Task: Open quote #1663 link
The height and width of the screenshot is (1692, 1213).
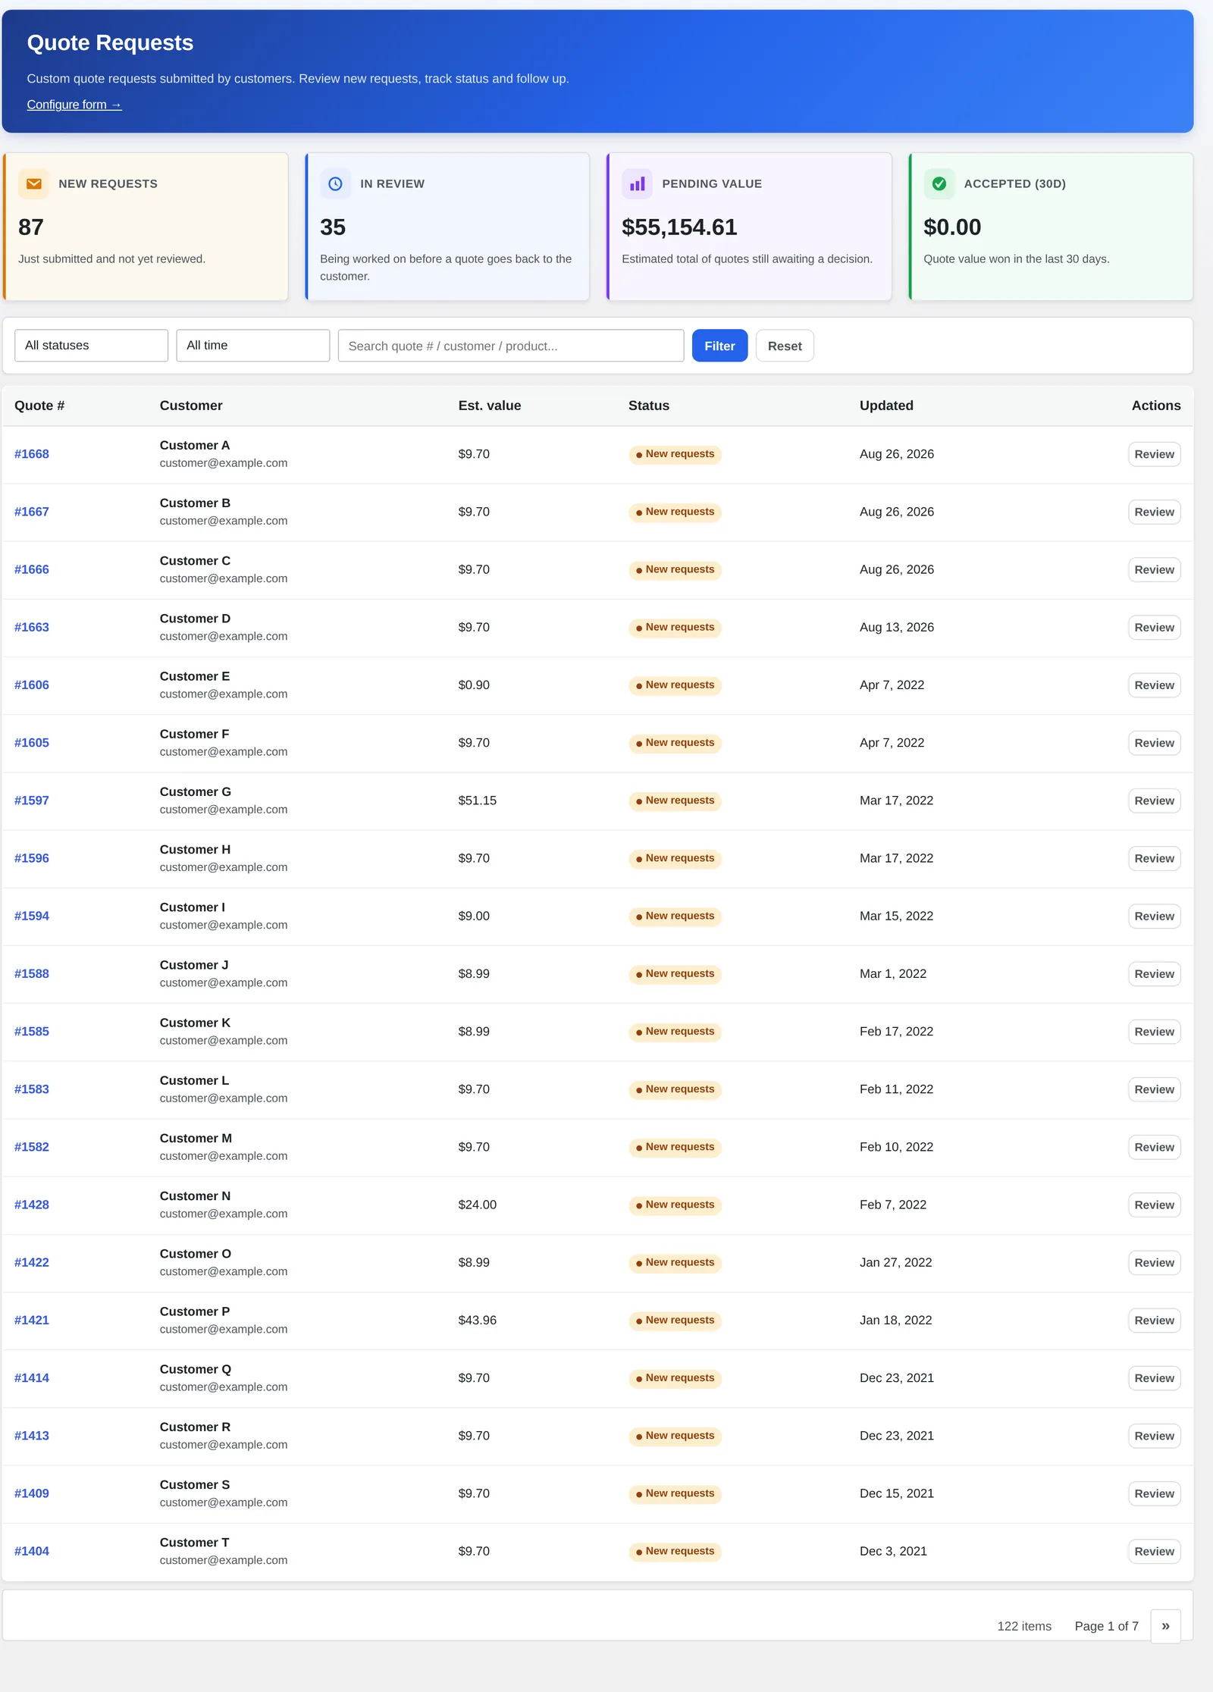Action: click(32, 627)
